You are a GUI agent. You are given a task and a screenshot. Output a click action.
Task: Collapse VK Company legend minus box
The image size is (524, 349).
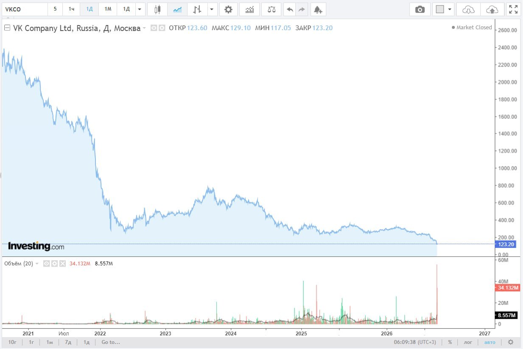point(7,28)
